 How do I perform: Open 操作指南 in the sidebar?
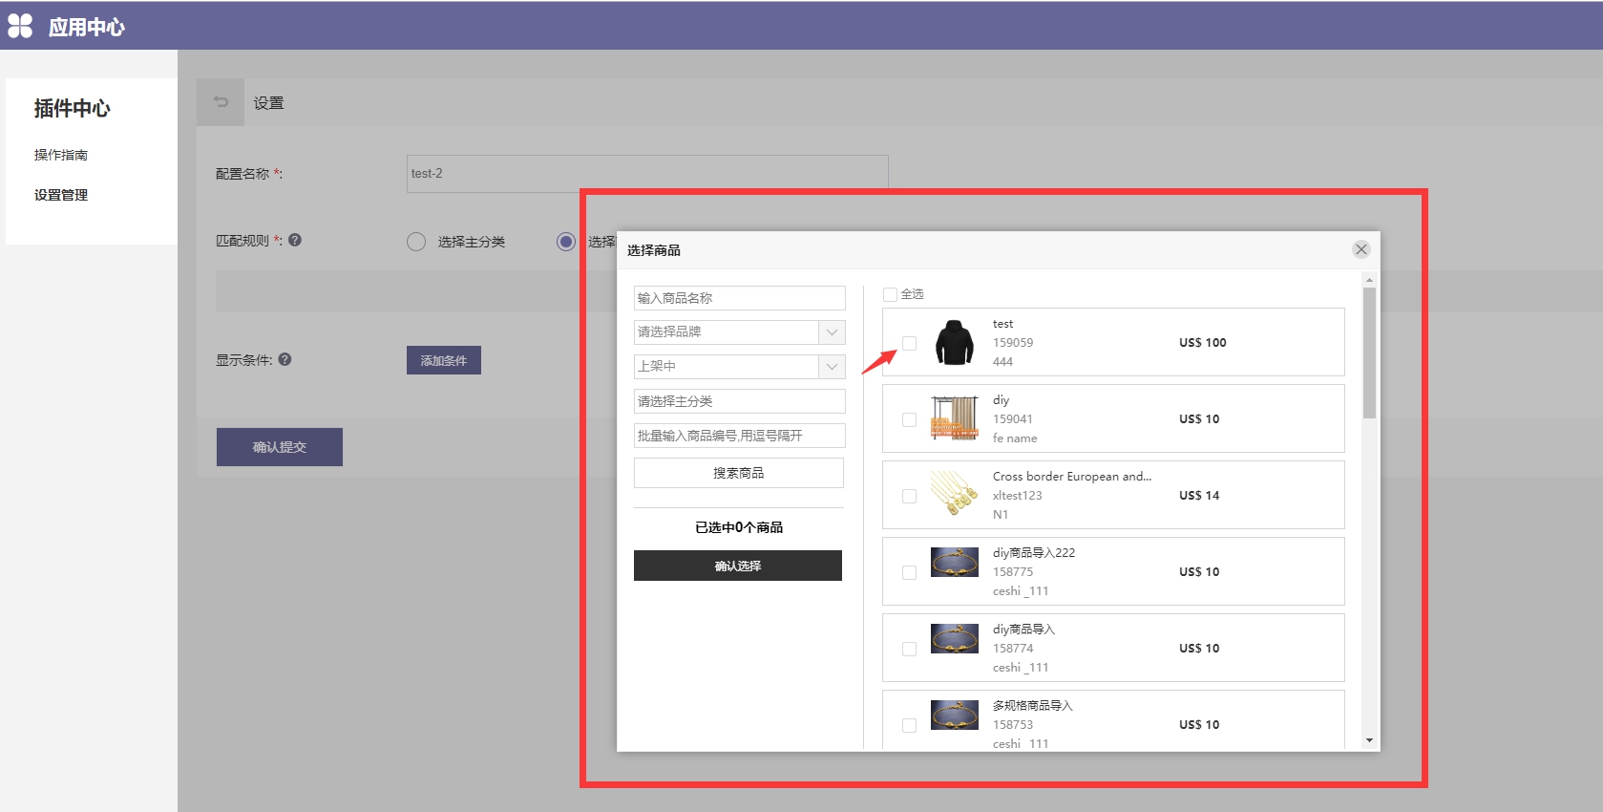pyautogui.click(x=61, y=155)
